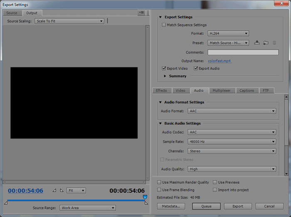
Task: Click the Export button
Action: coord(238,206)
